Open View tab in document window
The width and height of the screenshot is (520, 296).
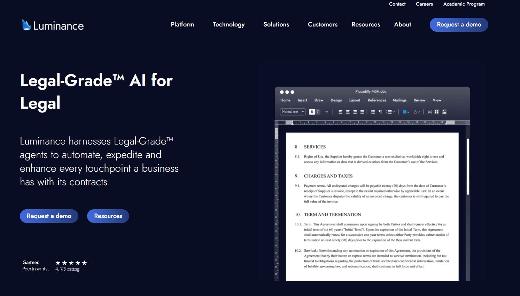437,100
